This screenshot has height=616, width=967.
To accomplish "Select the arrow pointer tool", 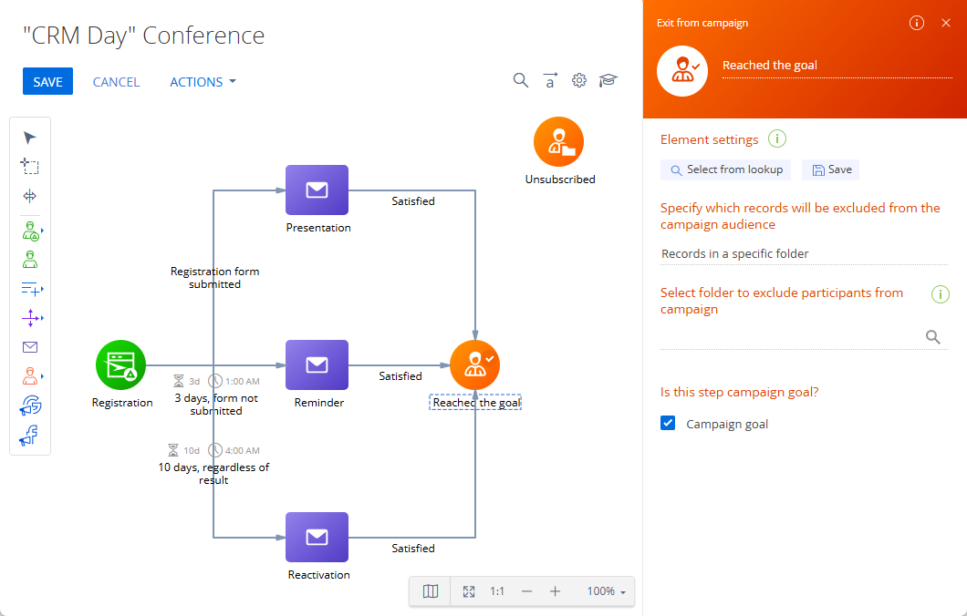I will point(29,138).
